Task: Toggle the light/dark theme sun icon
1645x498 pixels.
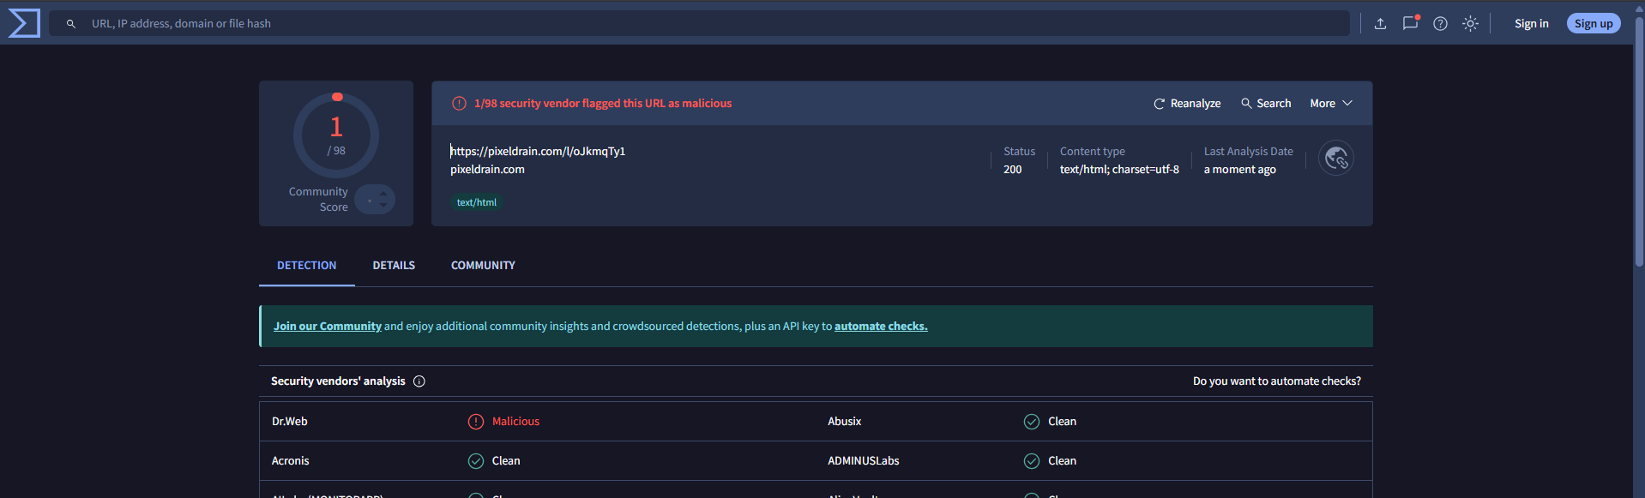Action: click(1470, 24)
